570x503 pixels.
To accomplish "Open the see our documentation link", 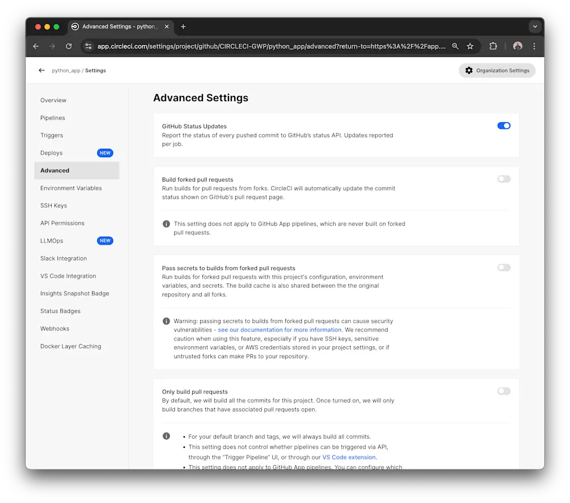I will click(279, 330).
